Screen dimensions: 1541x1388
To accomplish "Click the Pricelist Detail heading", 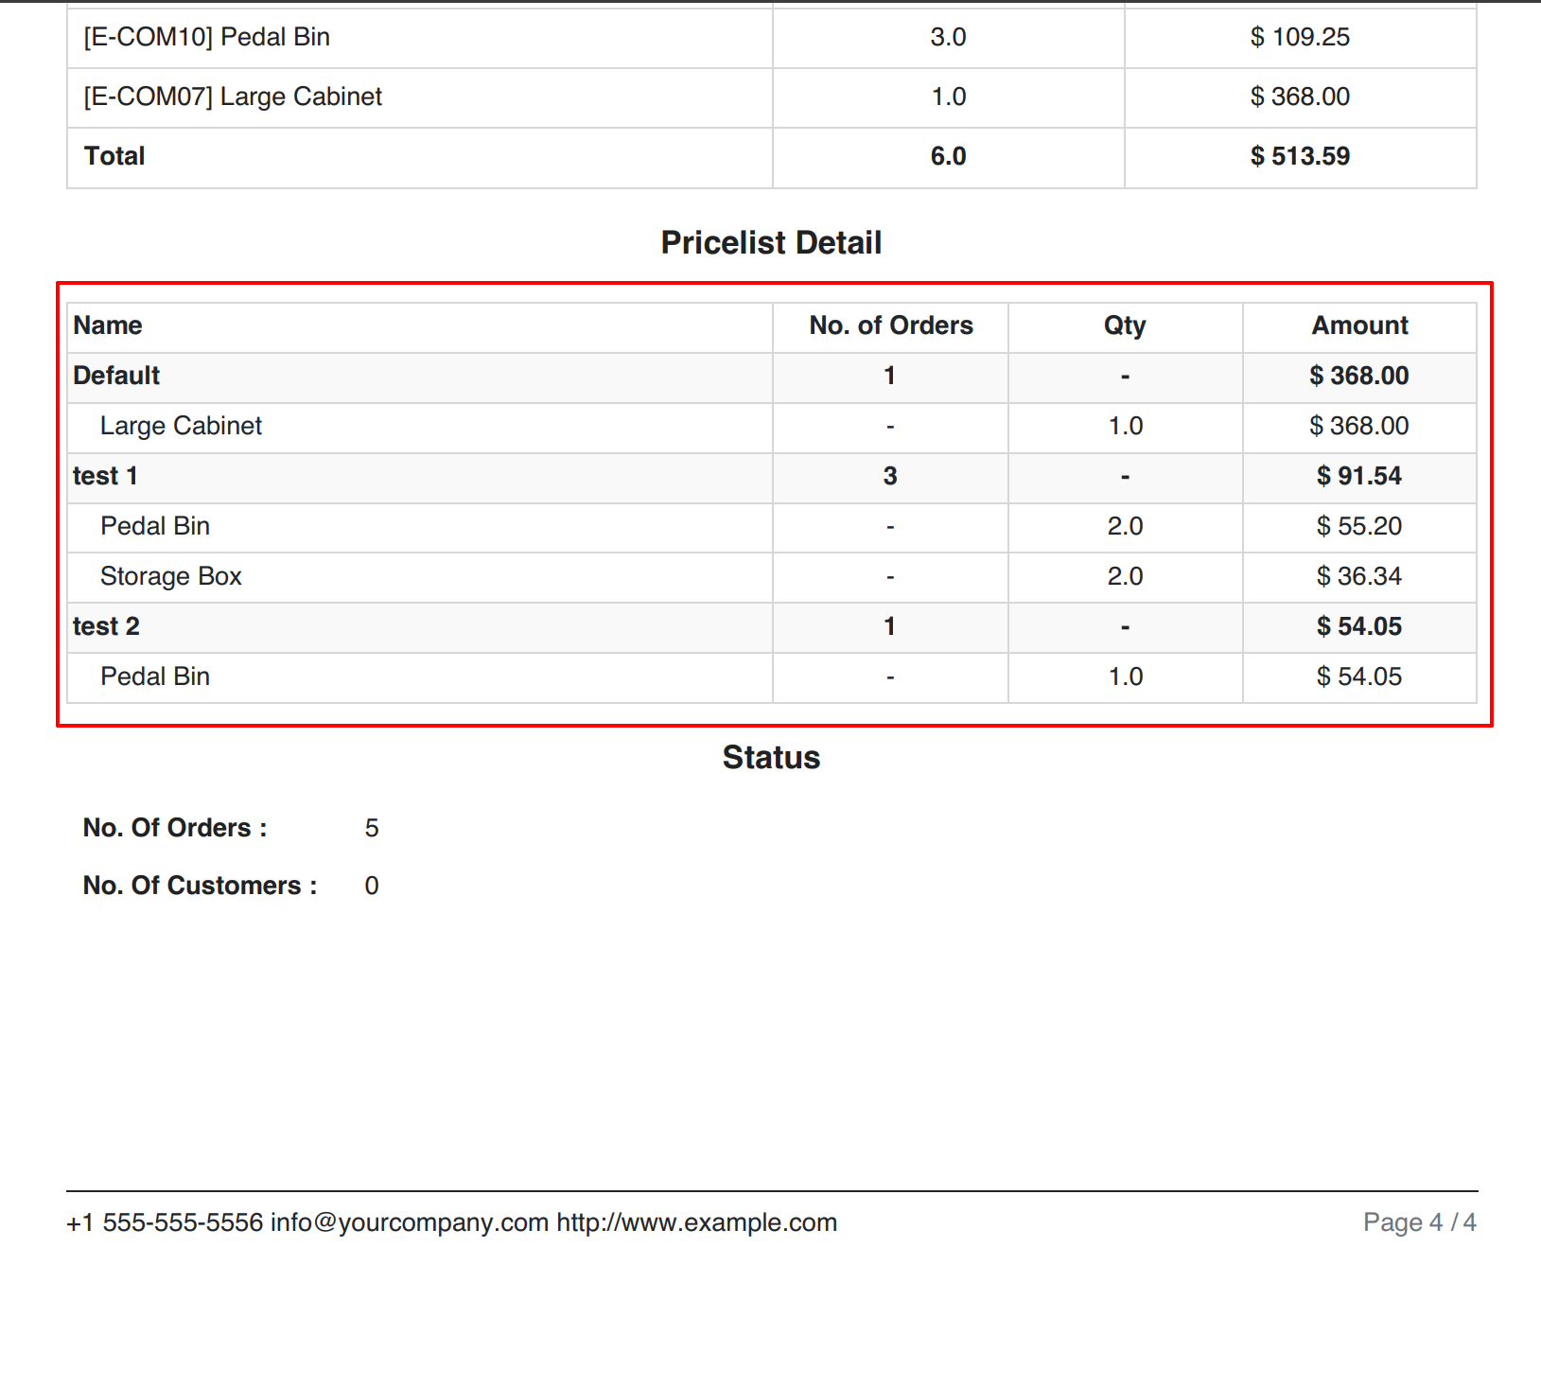I will pos(771,242).
